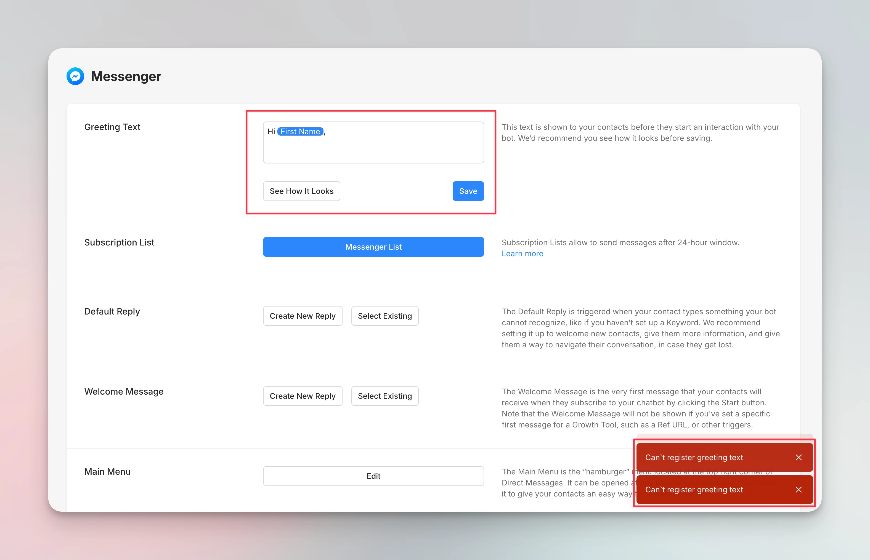Viewport: 870px width, 560px height.
Task: Click the bottom "Can't register greeting text" toast
Action: (694, 490)
